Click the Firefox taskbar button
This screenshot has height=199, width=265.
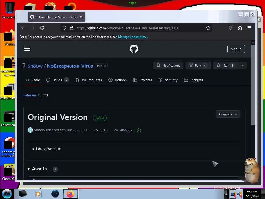click(70, 194)
